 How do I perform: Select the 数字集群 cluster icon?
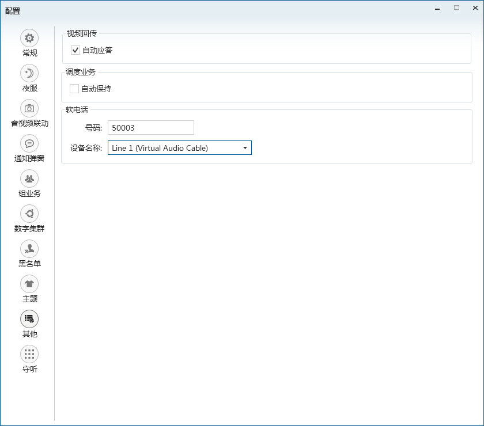[x=29, y=214]
